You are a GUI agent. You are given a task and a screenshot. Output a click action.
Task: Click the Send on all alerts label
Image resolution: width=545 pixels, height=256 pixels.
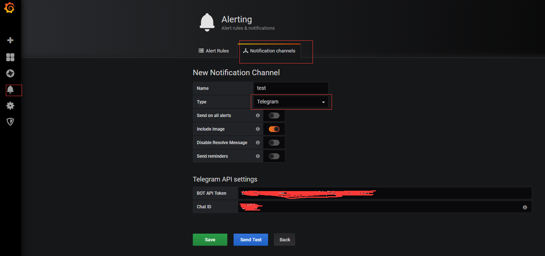click(214, 116)
